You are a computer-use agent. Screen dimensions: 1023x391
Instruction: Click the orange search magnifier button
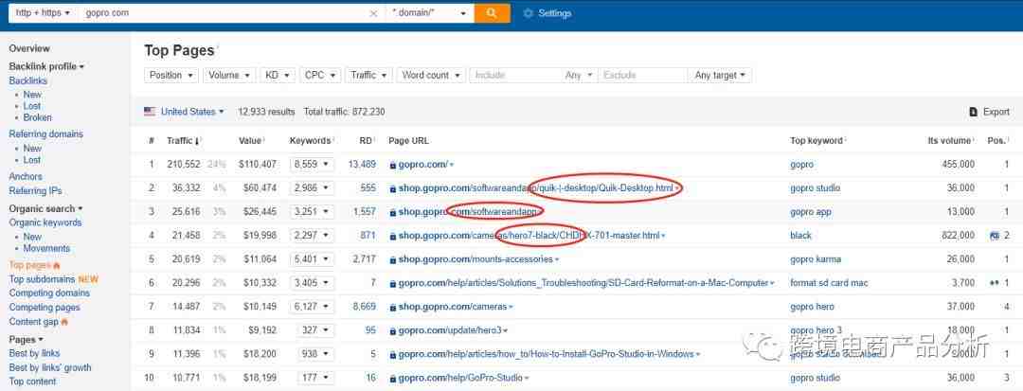pyautogui.click(x=492, y=13)
